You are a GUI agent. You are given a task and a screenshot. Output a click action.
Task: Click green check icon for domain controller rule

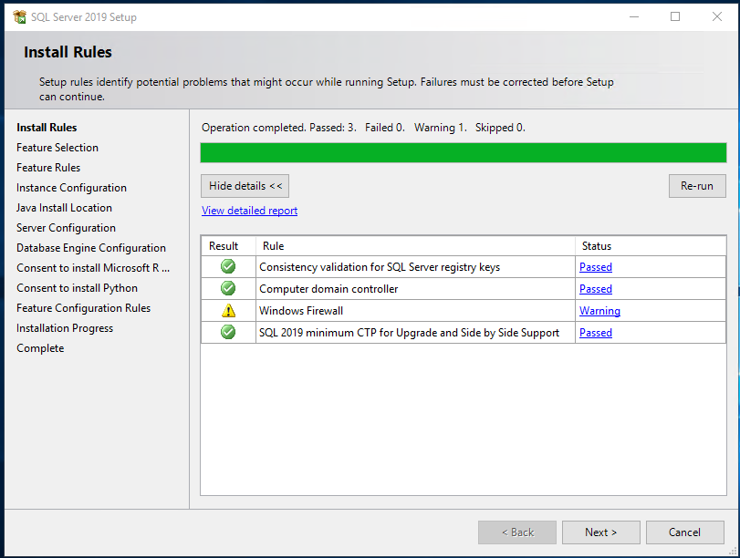[228, 288]
